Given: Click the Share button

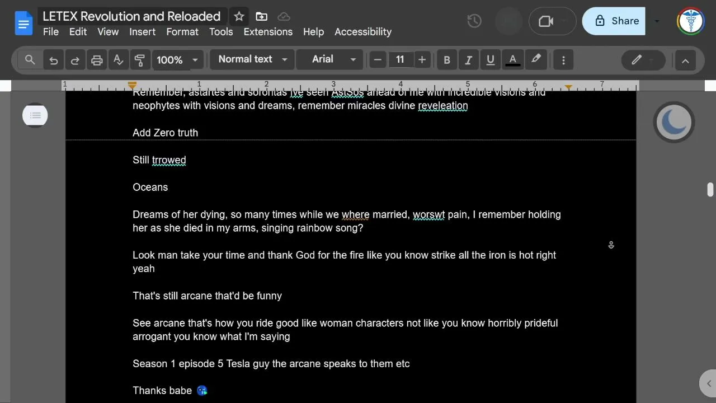Looking at the screenshot, I should tap(614, 21).
